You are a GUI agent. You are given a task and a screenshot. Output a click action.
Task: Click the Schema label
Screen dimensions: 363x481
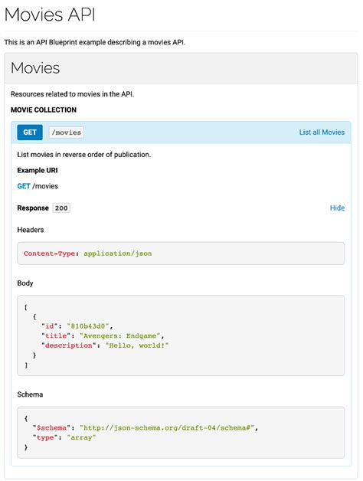30,394
